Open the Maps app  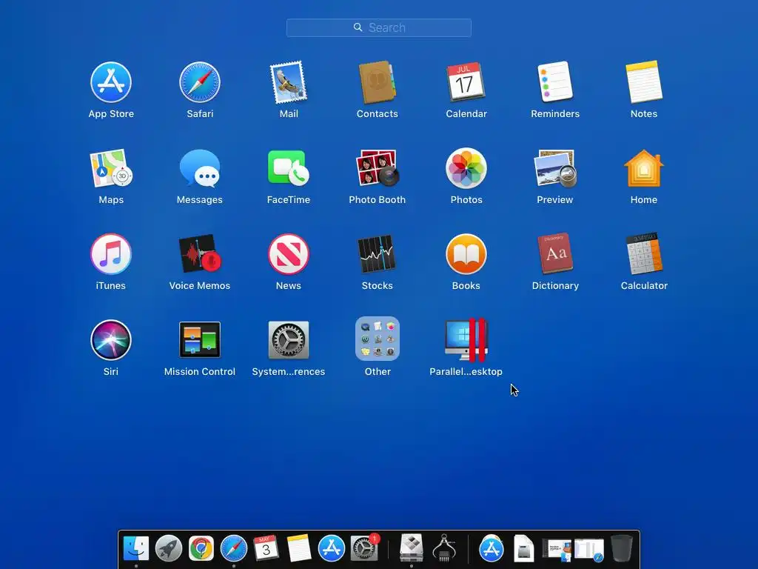point(111,168)
